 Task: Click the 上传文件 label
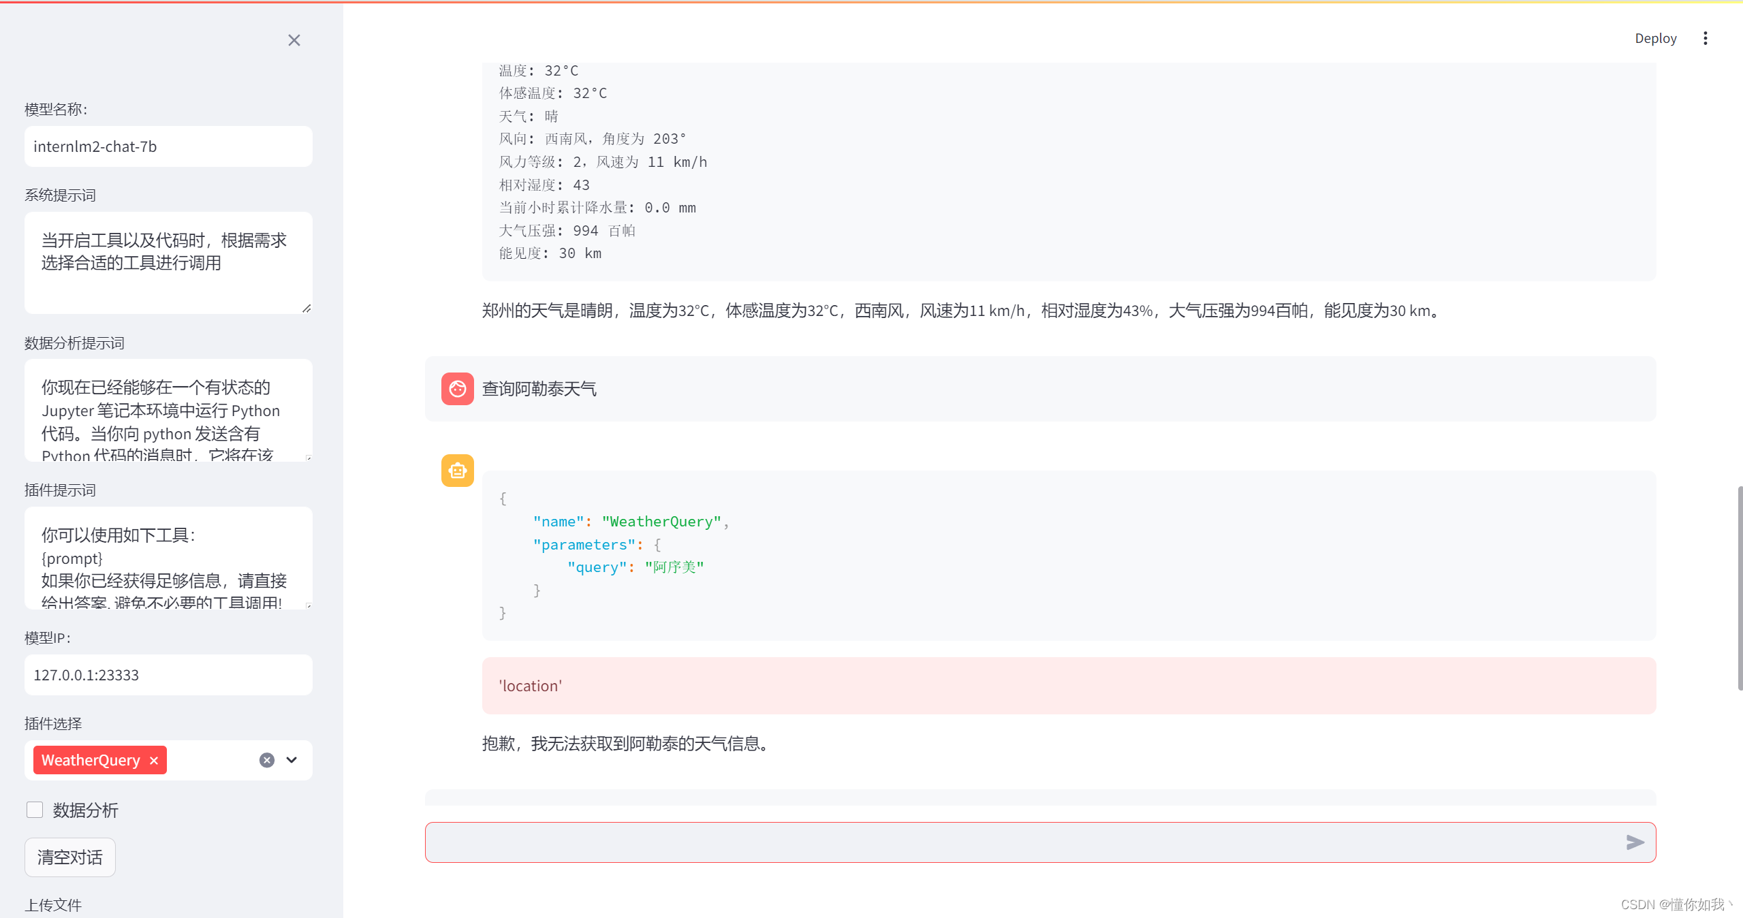tap(53, 905)
